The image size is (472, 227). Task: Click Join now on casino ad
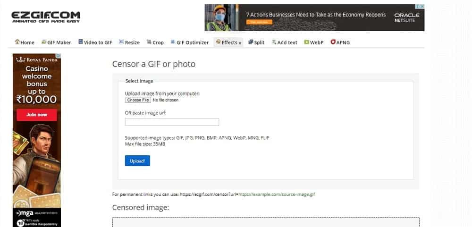(37, 115)
